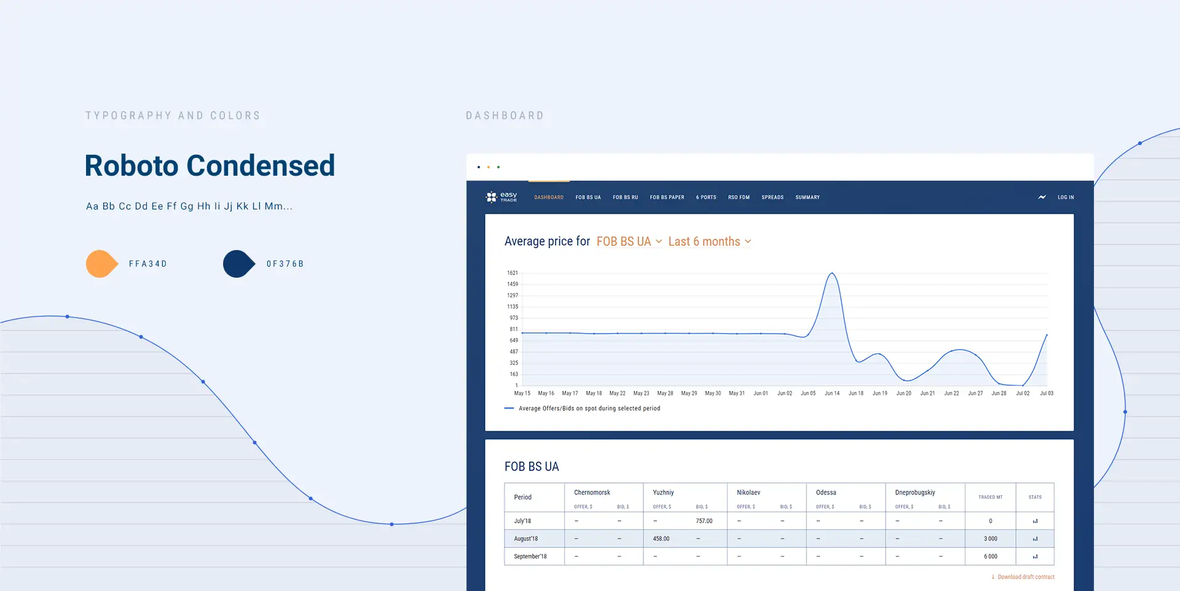Screen dimensions: 1180x591
Task: Click the orange FFA34D color swatch
Action: click(101, 264)
